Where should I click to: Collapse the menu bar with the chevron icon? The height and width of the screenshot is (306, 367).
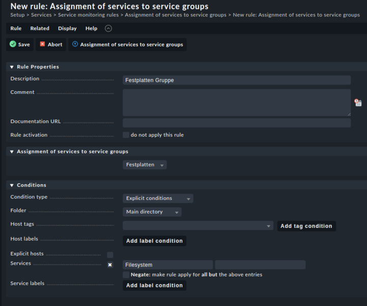pyautogui.click(x=108, y=29)
